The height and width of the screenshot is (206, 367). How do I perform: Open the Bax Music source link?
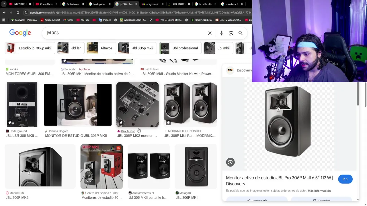[128, 131]
